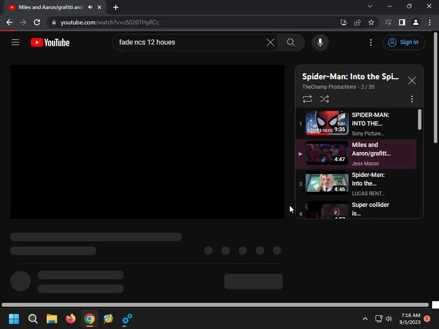Screen dimensions: 439x329
Task: Open the YouTube guide hamburger menu
Action: (15, 42)
